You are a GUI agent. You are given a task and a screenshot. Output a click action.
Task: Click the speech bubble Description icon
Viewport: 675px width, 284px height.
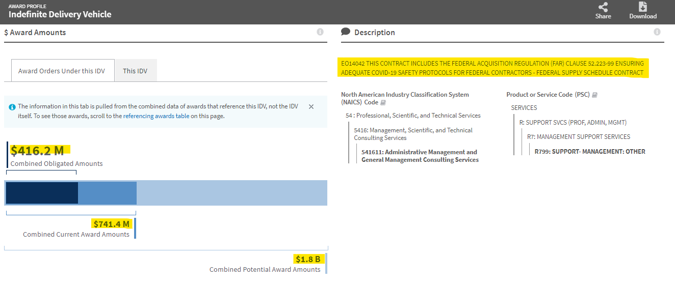[x=346, y=32]
